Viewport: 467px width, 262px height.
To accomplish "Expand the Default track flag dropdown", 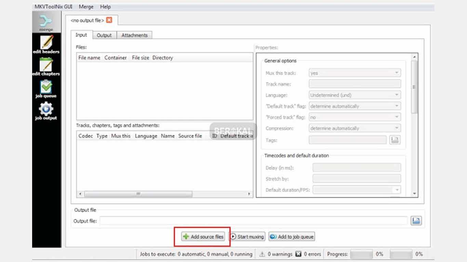I will (355, 106).
